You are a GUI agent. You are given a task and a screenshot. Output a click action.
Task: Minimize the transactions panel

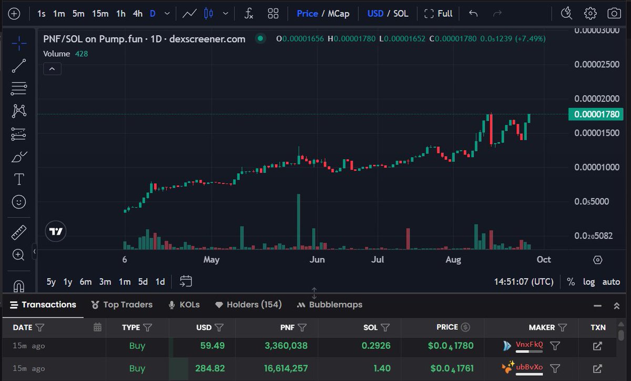(x=597, y=305)
